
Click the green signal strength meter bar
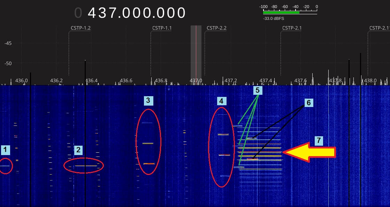point(281,12)
